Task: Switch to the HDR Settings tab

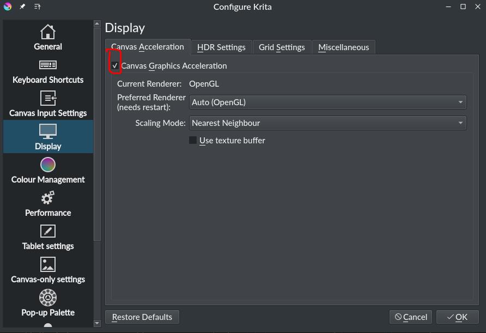Action: click(221, 47)
